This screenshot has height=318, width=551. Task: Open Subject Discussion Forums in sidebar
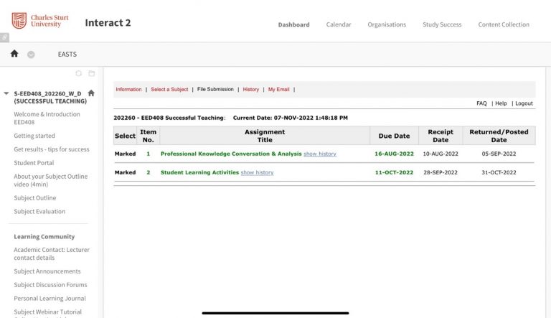[50, 285]
